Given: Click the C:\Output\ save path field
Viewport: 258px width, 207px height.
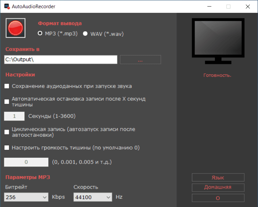Looking at the screenshot, I should coord(61,59).
